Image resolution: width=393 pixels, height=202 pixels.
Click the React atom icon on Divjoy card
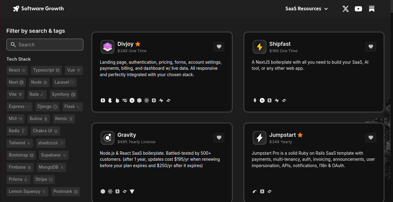[147, 100]
